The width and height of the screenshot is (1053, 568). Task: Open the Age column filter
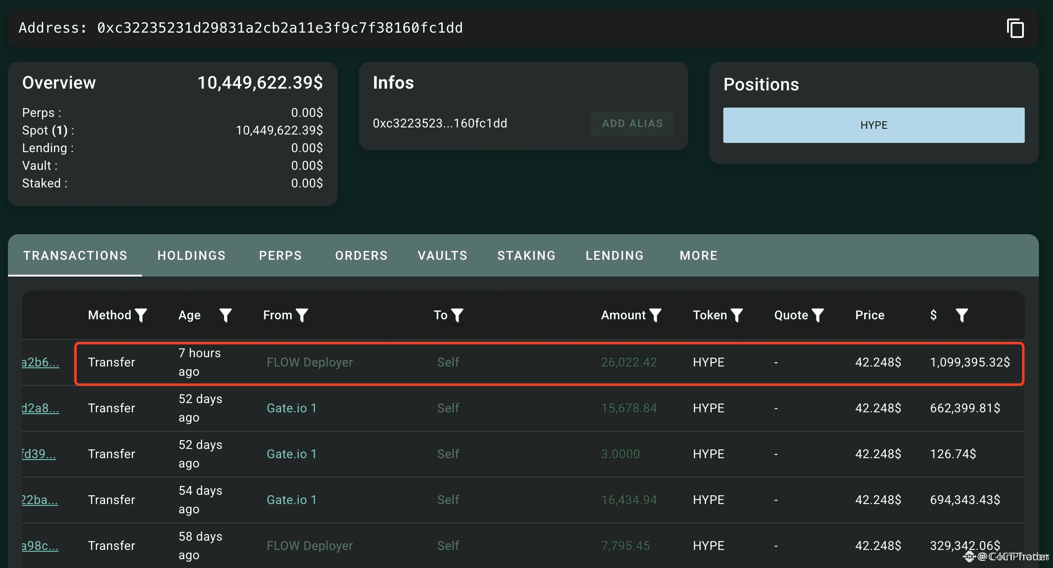click(226, 315)
